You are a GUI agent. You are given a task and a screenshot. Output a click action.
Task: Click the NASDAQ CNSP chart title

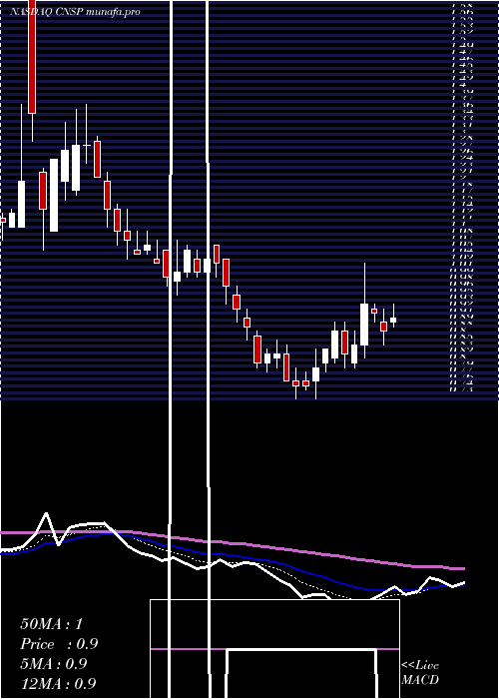click(x=75, y=12)
